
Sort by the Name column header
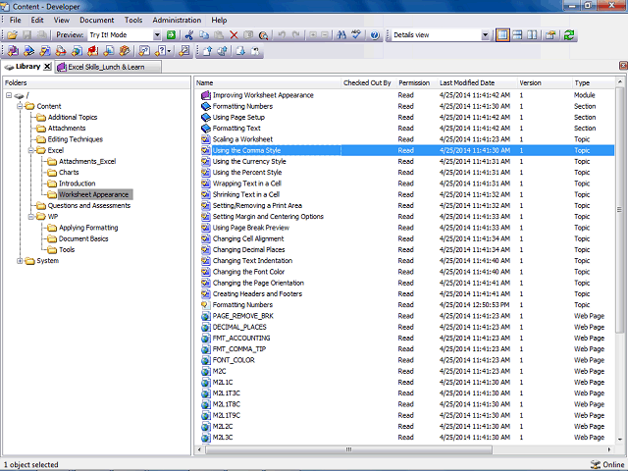pos(268,82)
